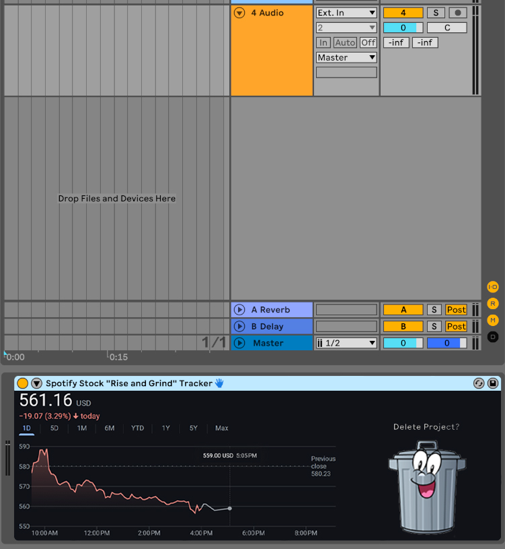This screenshot has width=505, height=549.
Task: Click the Master volume slider
Action: tap(403, 343)
